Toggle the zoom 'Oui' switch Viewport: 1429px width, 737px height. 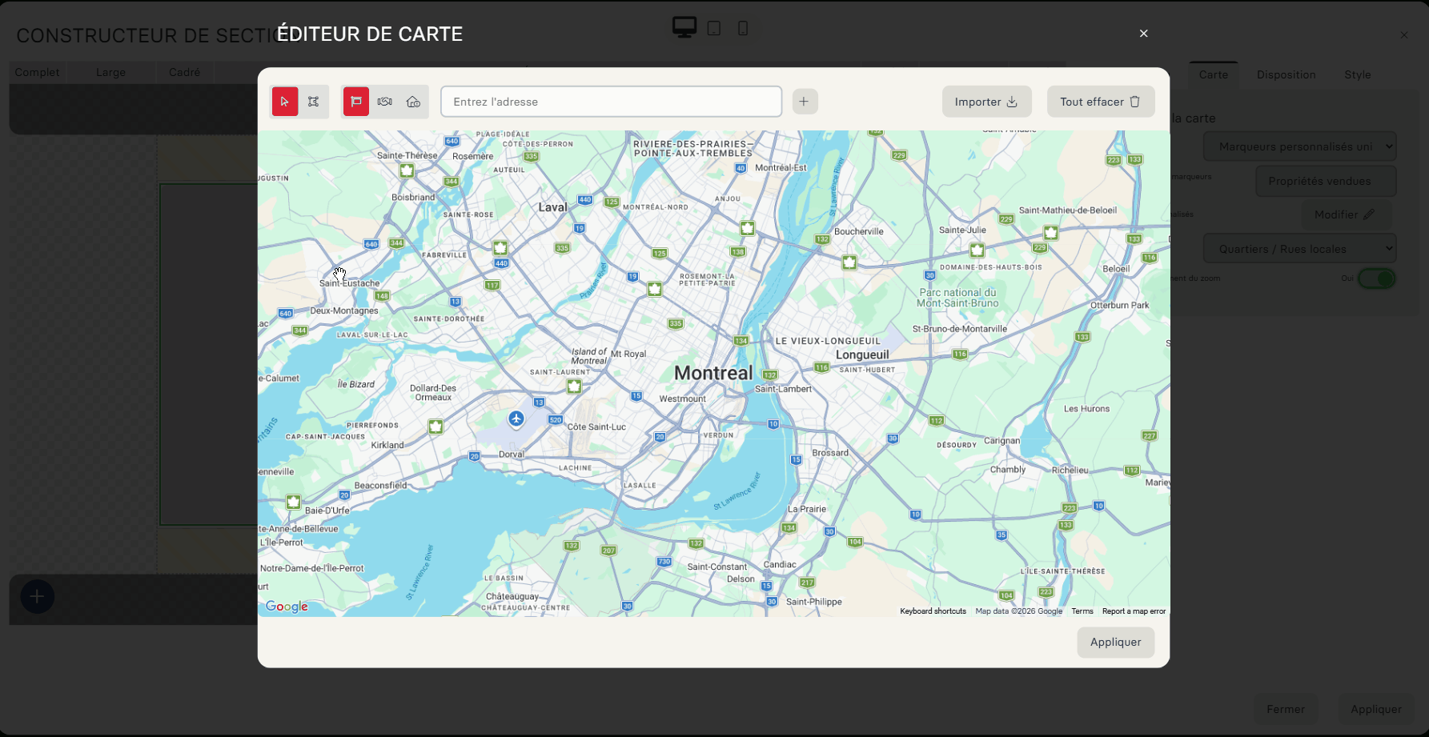(1376, 278)
